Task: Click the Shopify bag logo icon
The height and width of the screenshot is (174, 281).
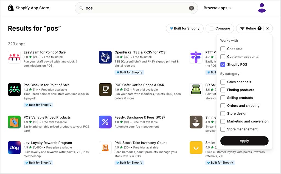Action: tap(11, 8)
